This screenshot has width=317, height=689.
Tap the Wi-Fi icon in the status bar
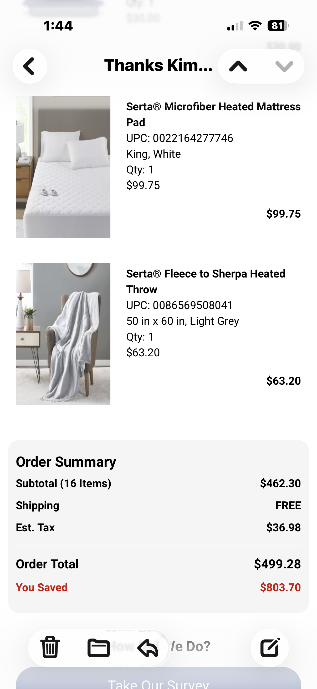pos(255,26)
